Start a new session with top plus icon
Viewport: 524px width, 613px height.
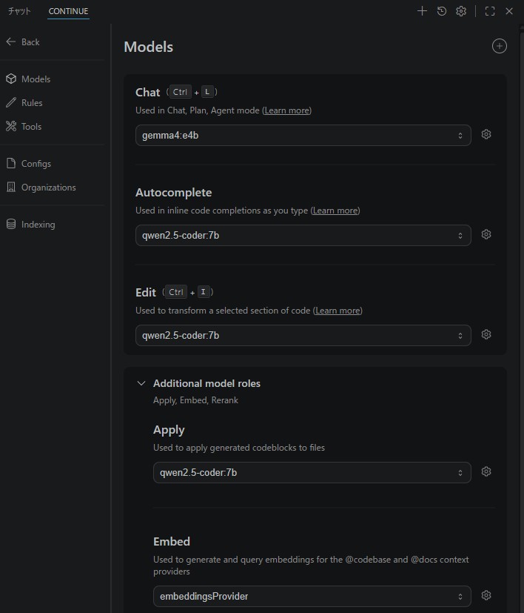tap(422, 11)
